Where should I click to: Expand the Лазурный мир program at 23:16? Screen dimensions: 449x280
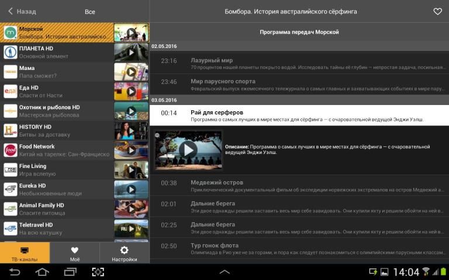[298, 64]
